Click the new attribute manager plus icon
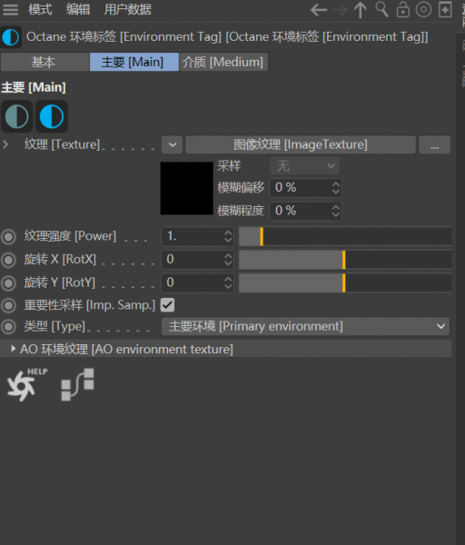This screenshot has width=465, height=545. point(445,9)
